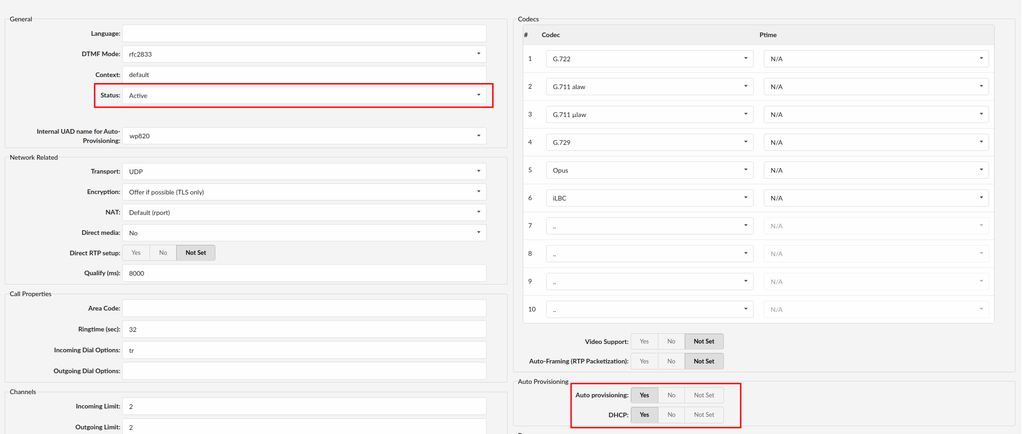
Task: Open Ptime dropdown for codec 1
Action: 876,59
